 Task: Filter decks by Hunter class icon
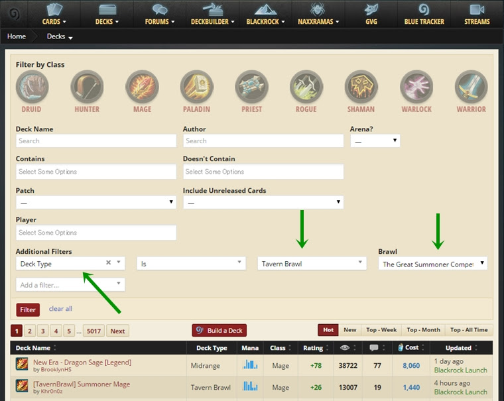[x=87, y=87]
